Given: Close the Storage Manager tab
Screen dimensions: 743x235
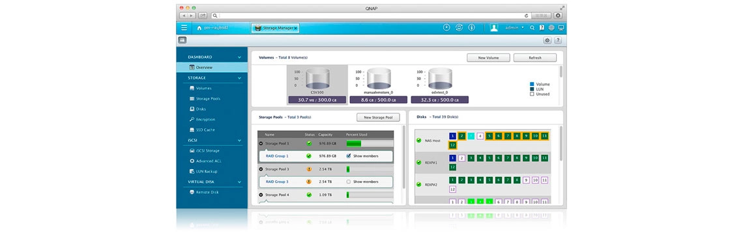Looking at the screenshot, I should point(296,29).
